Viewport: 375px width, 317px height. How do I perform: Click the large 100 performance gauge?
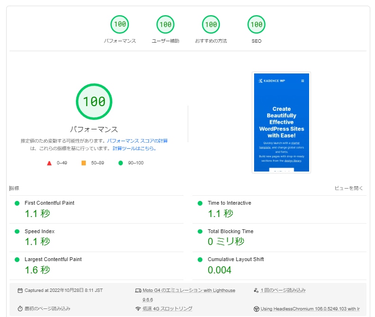(x=94, y=101)
